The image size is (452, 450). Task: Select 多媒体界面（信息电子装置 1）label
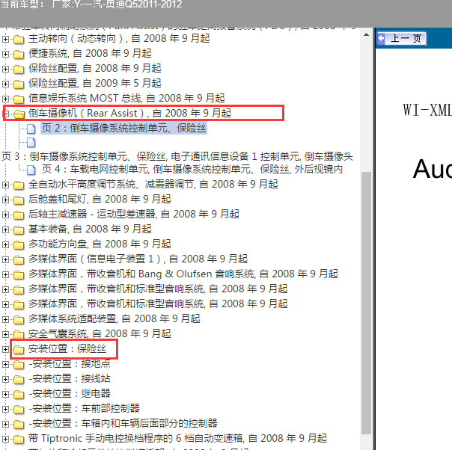138,259
